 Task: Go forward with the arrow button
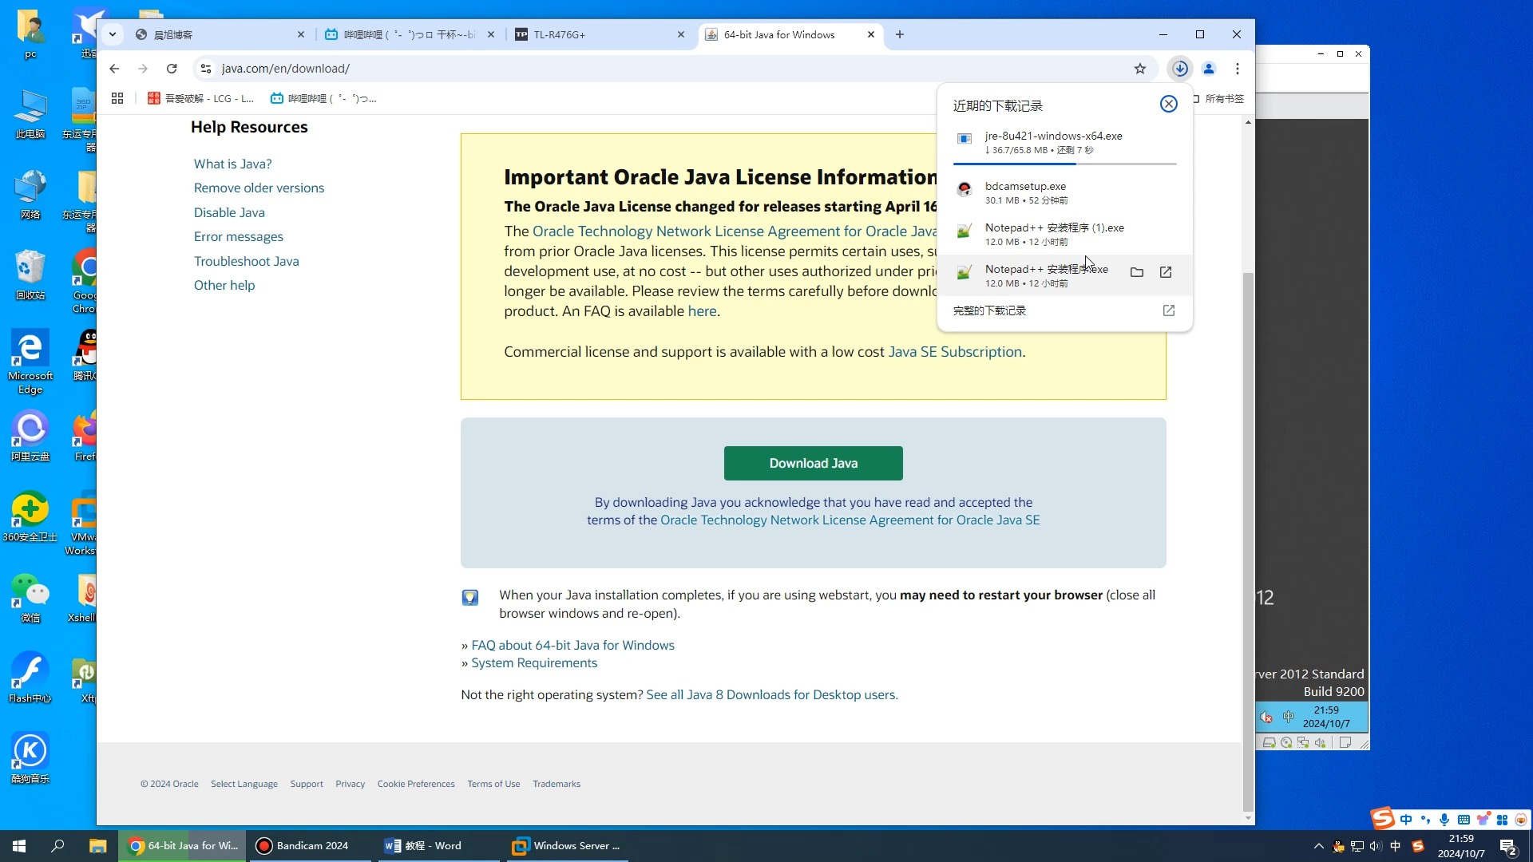[143, 69]
